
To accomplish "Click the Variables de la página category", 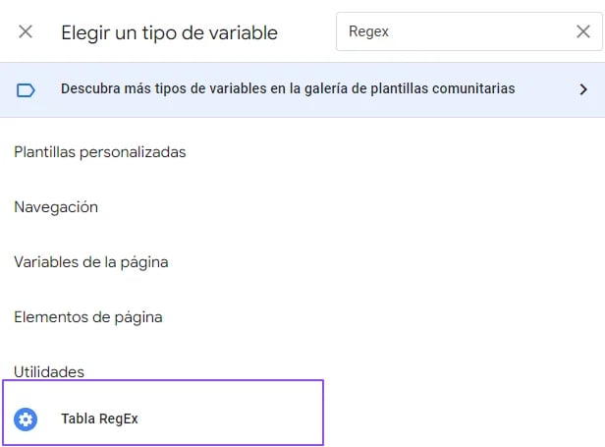I will tap(91, 262).
